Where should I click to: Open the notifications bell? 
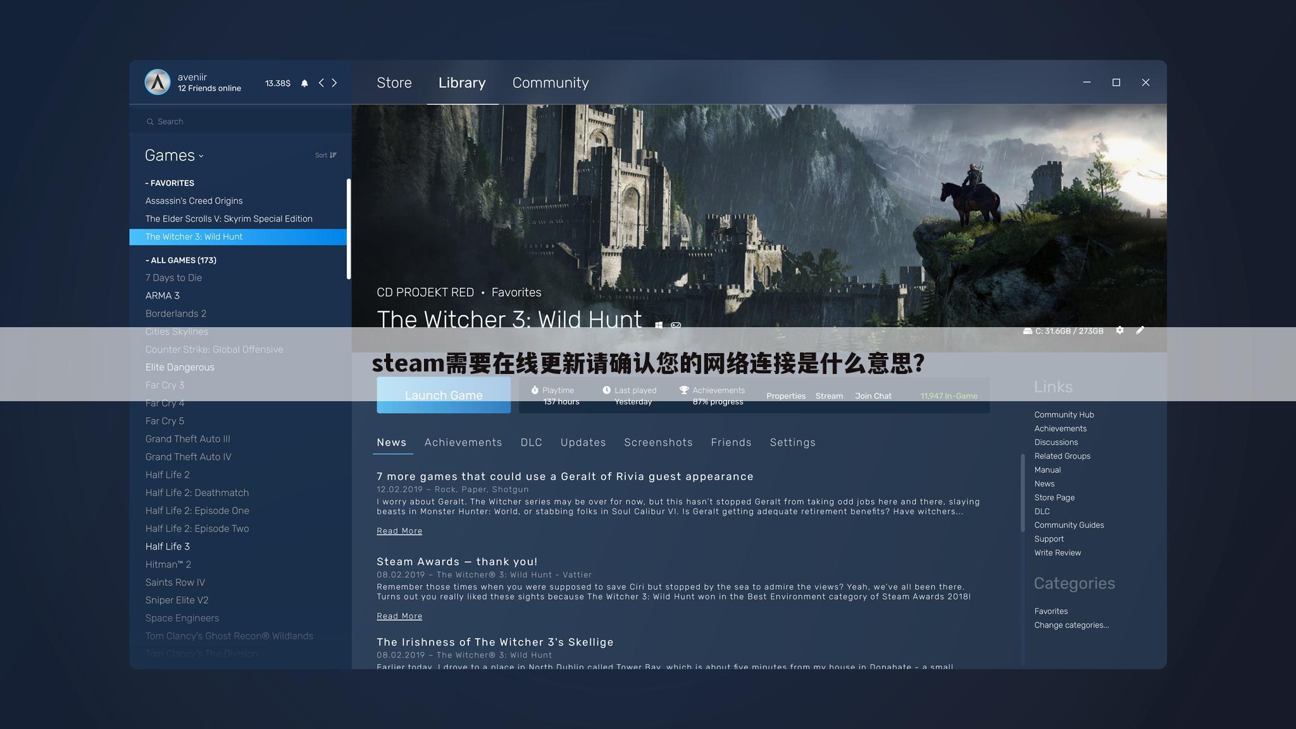click(x=304, y=83)
